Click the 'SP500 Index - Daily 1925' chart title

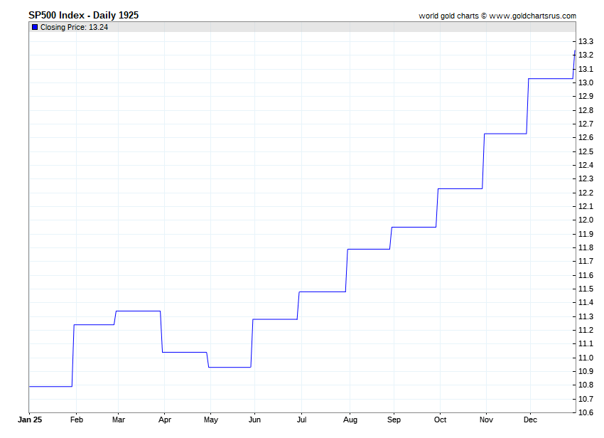pos(83,15)
